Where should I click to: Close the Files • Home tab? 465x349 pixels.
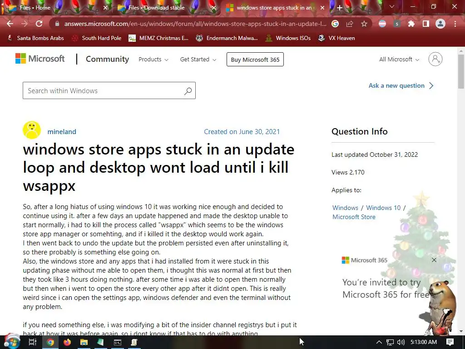click(x=105, y=8)
